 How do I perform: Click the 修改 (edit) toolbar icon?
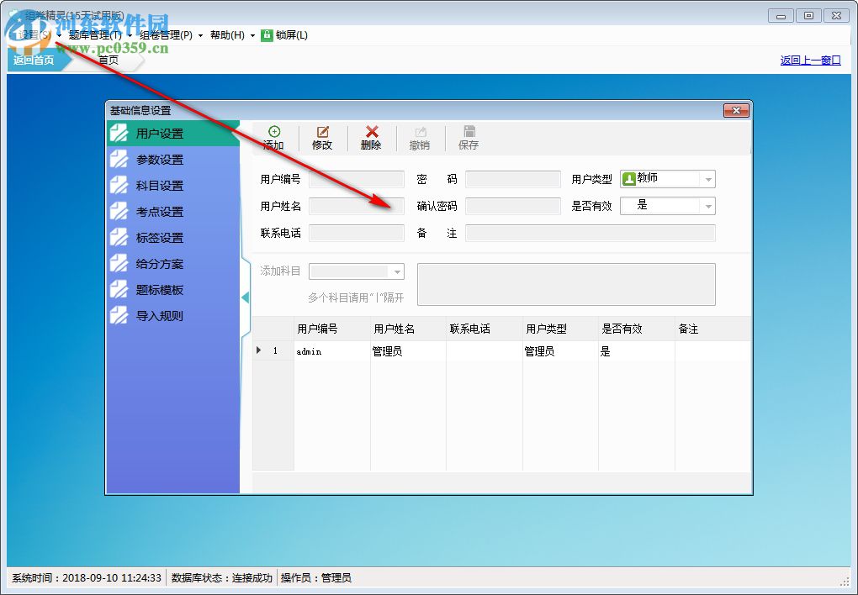pos(323,132)
